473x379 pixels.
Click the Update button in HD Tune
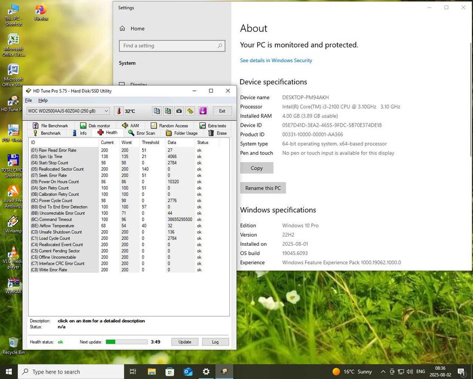pos(185,342)
